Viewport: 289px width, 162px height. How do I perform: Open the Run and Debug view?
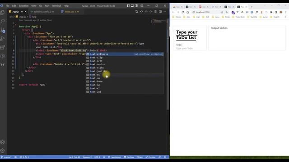[x=3, y=39]
